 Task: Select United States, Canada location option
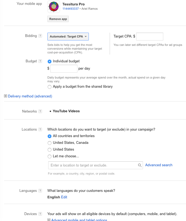(x=49, y=143)
